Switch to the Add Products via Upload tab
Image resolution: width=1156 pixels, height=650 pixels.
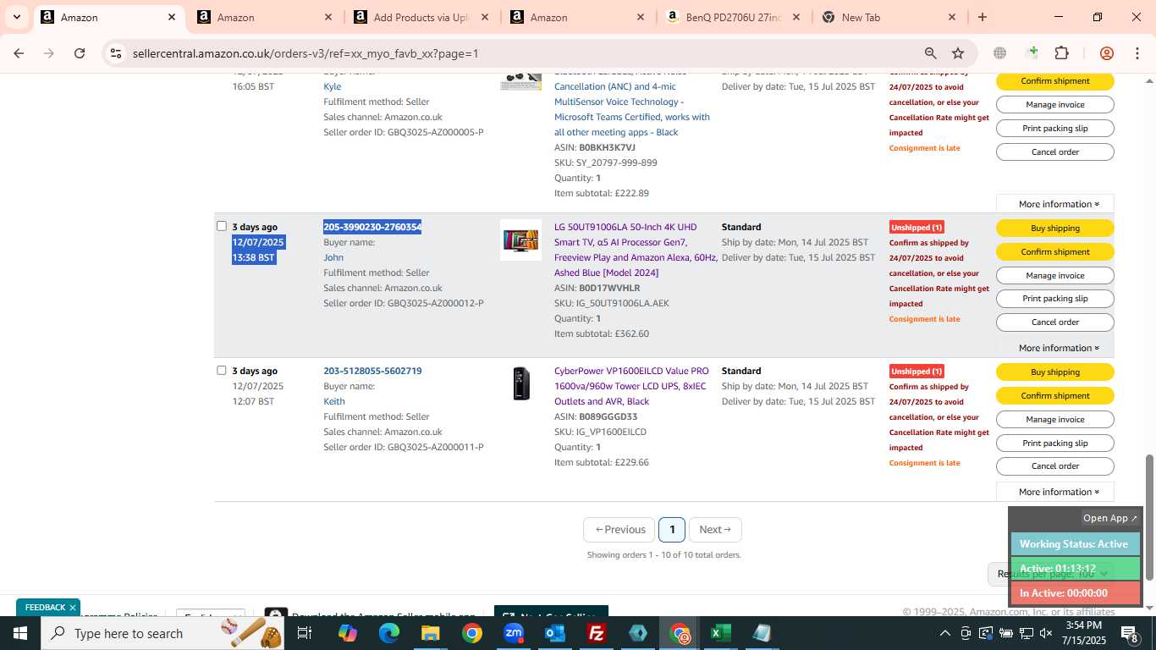[421, 17]
